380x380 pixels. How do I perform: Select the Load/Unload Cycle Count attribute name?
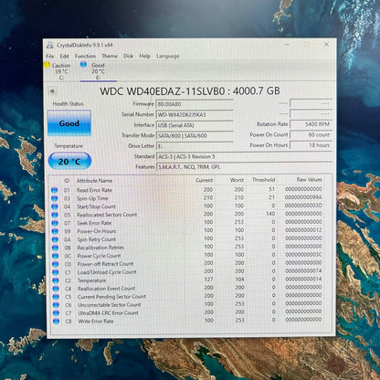pos(107,272)
